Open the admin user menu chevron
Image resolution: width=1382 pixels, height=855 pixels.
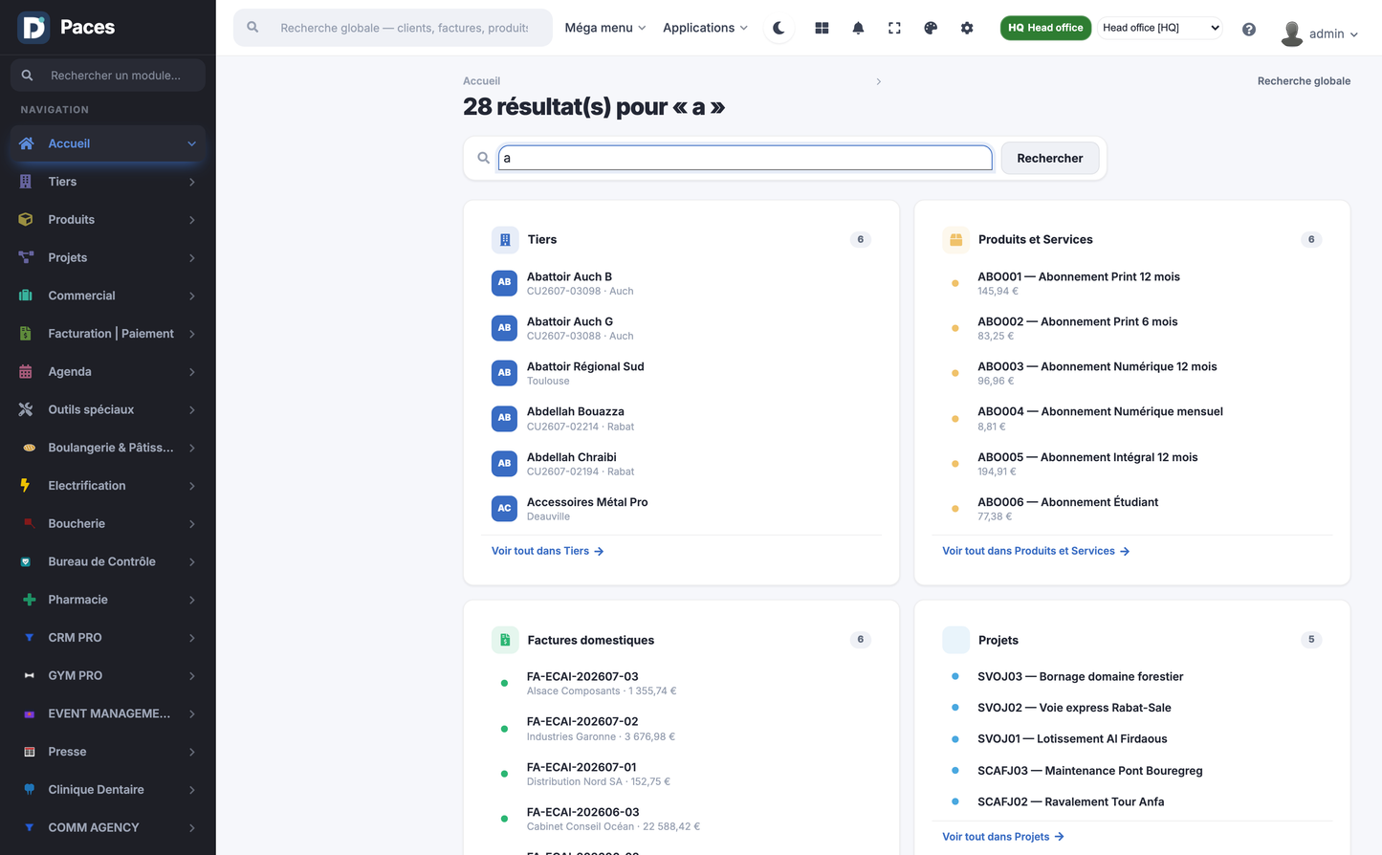tap(1353, 34)
